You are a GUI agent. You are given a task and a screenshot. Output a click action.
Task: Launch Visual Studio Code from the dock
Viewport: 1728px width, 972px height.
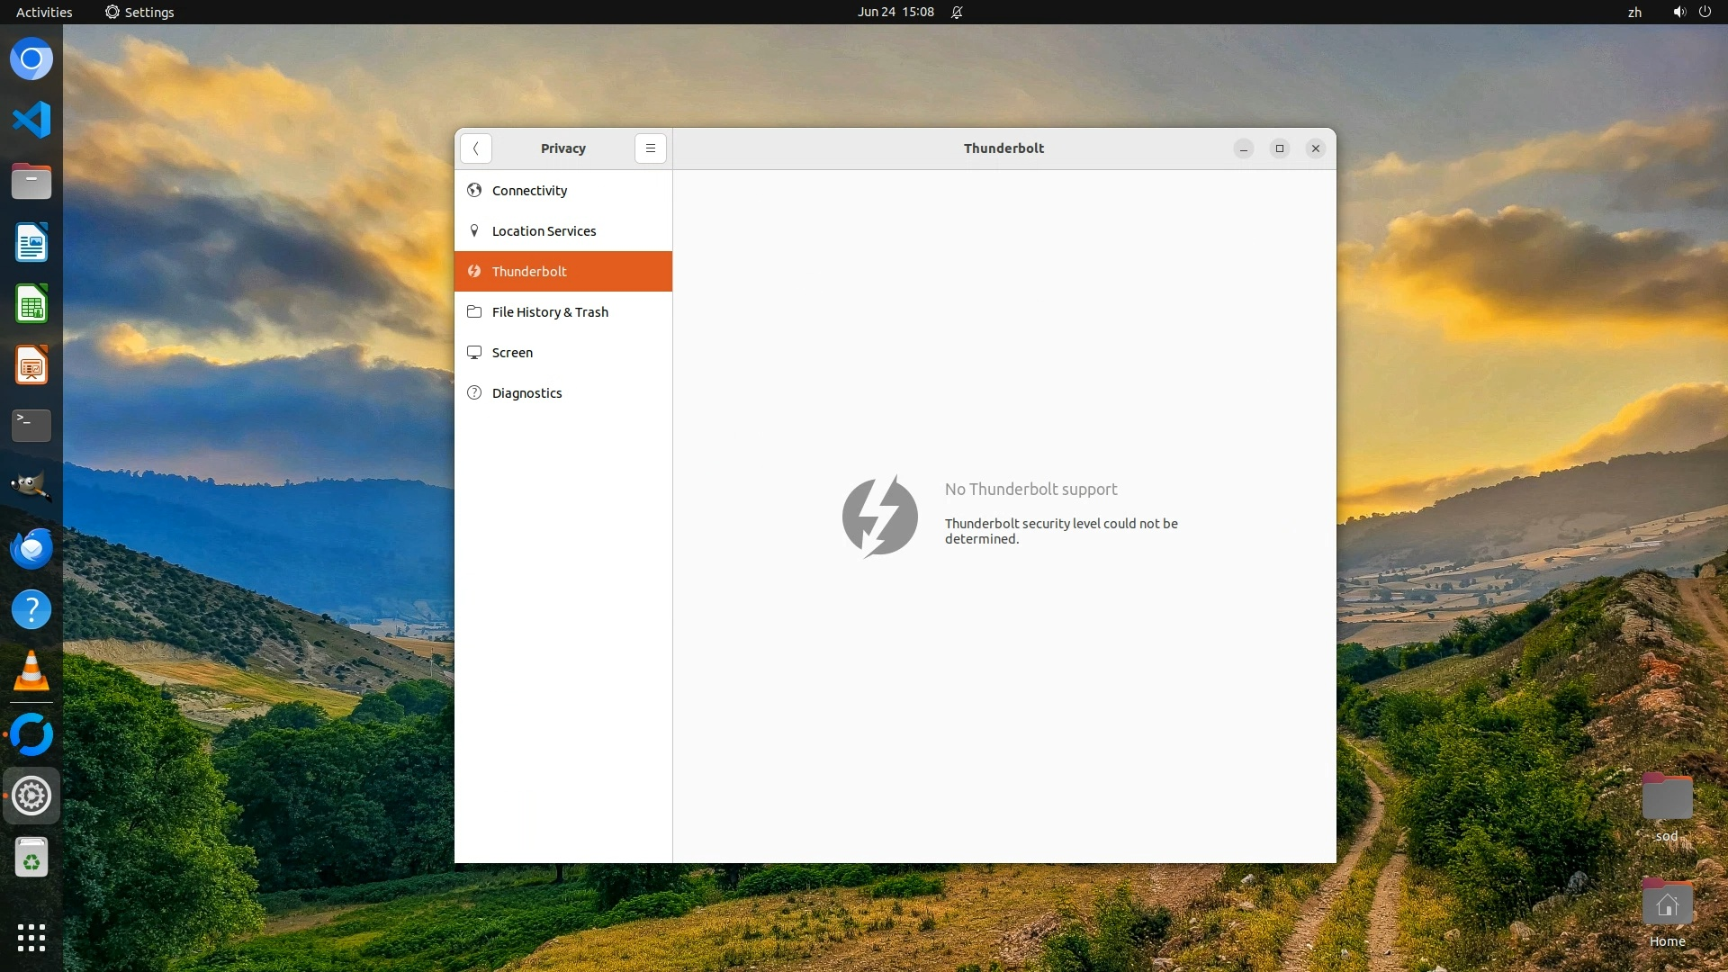click(x=31, y=120)
